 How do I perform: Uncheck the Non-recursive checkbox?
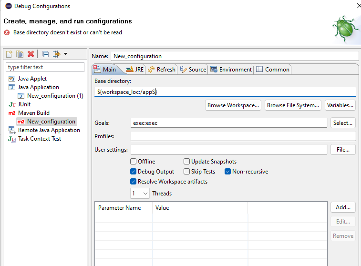point(227,172)
